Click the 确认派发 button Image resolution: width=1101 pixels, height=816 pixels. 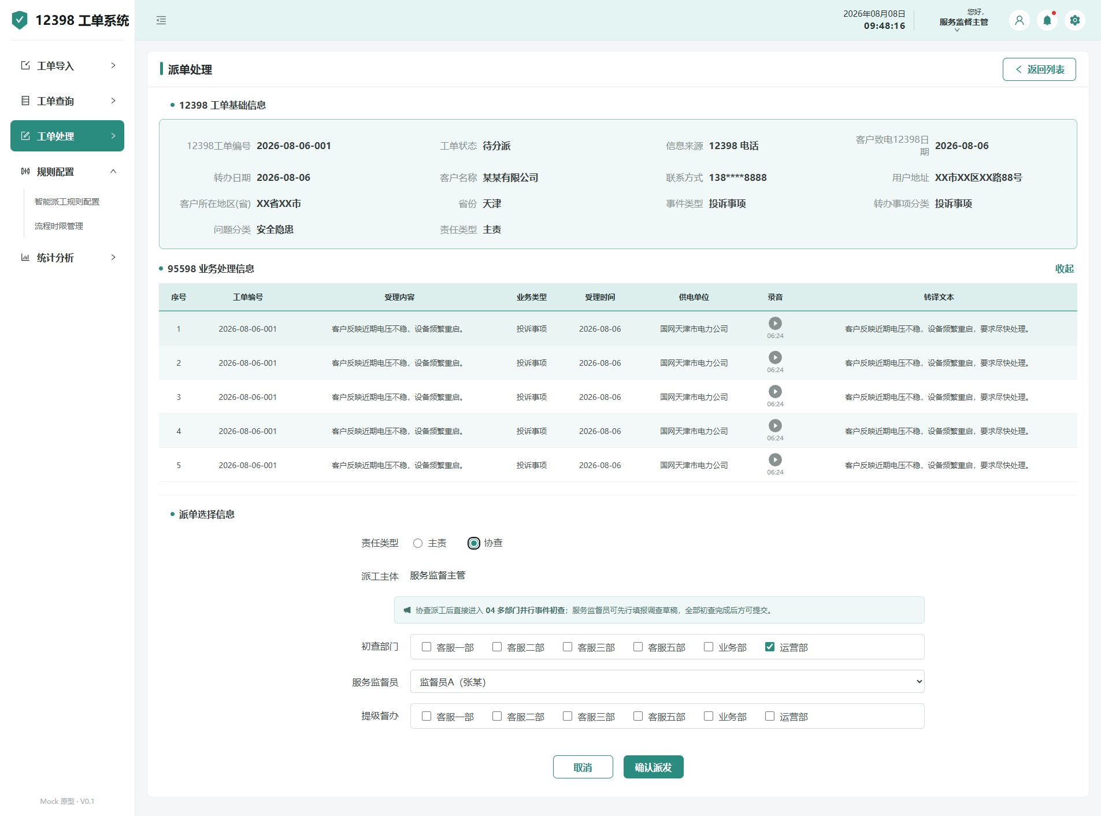pos(653,767)
